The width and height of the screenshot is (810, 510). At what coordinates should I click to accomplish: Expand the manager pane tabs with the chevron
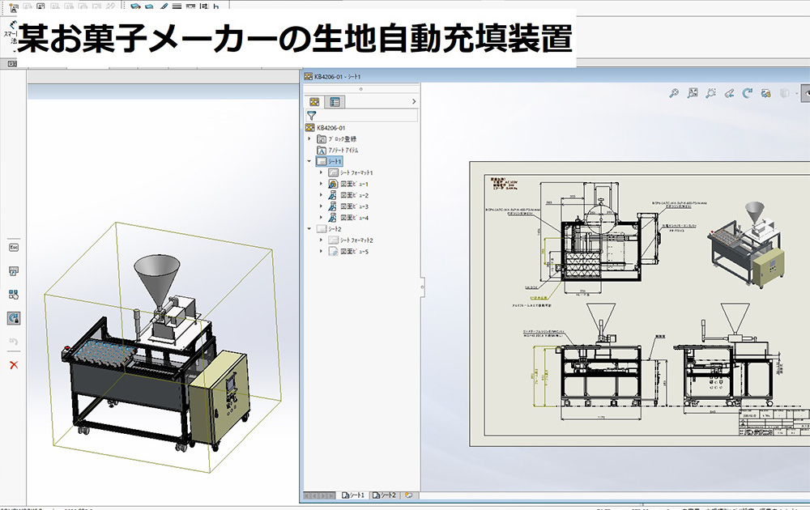click(x=414, y=102)
